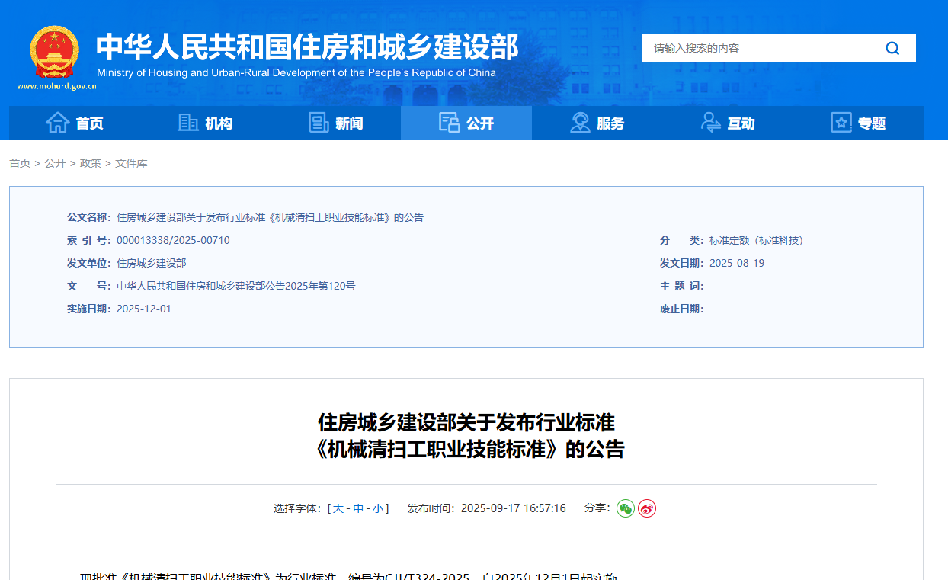The height and width of the screenshot is (580, 948).
Task: Click the person icon beside 互动
Action: click(x=710, y=123)
